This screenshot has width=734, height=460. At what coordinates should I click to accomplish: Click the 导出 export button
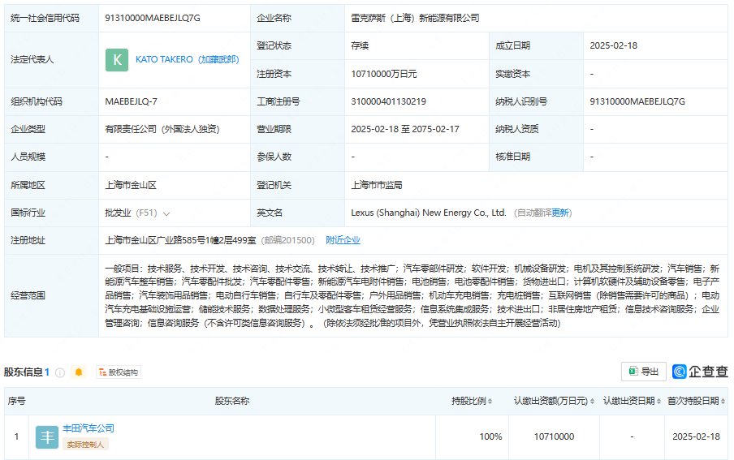tap(644, 372)
